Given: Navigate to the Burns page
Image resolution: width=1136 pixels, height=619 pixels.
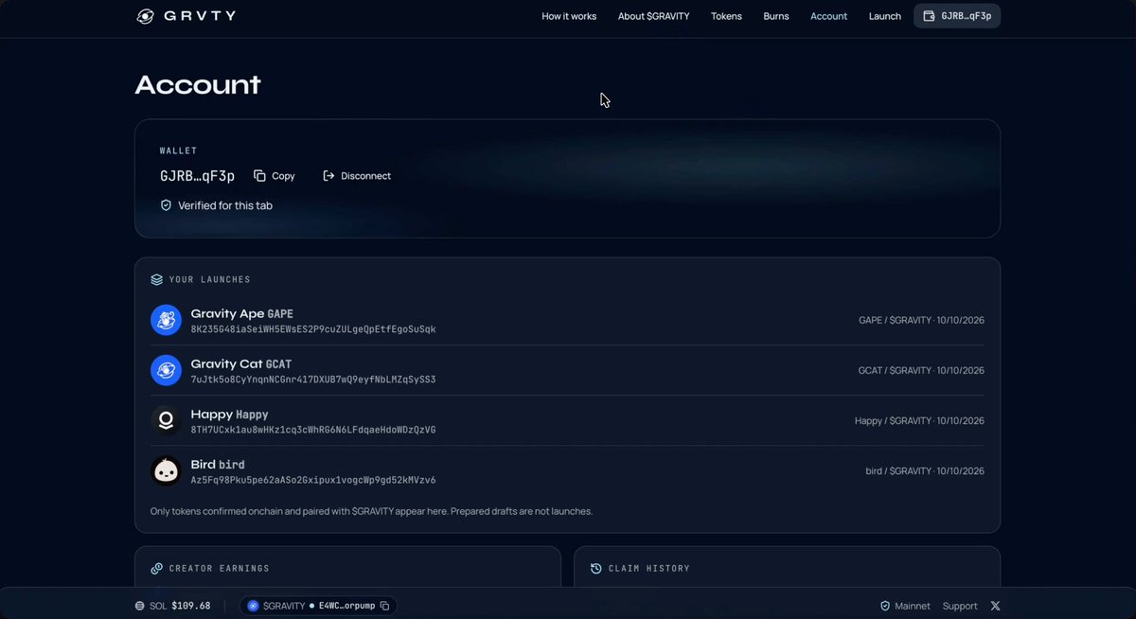Looking at the screenshot, I should (x=776, y=16).
